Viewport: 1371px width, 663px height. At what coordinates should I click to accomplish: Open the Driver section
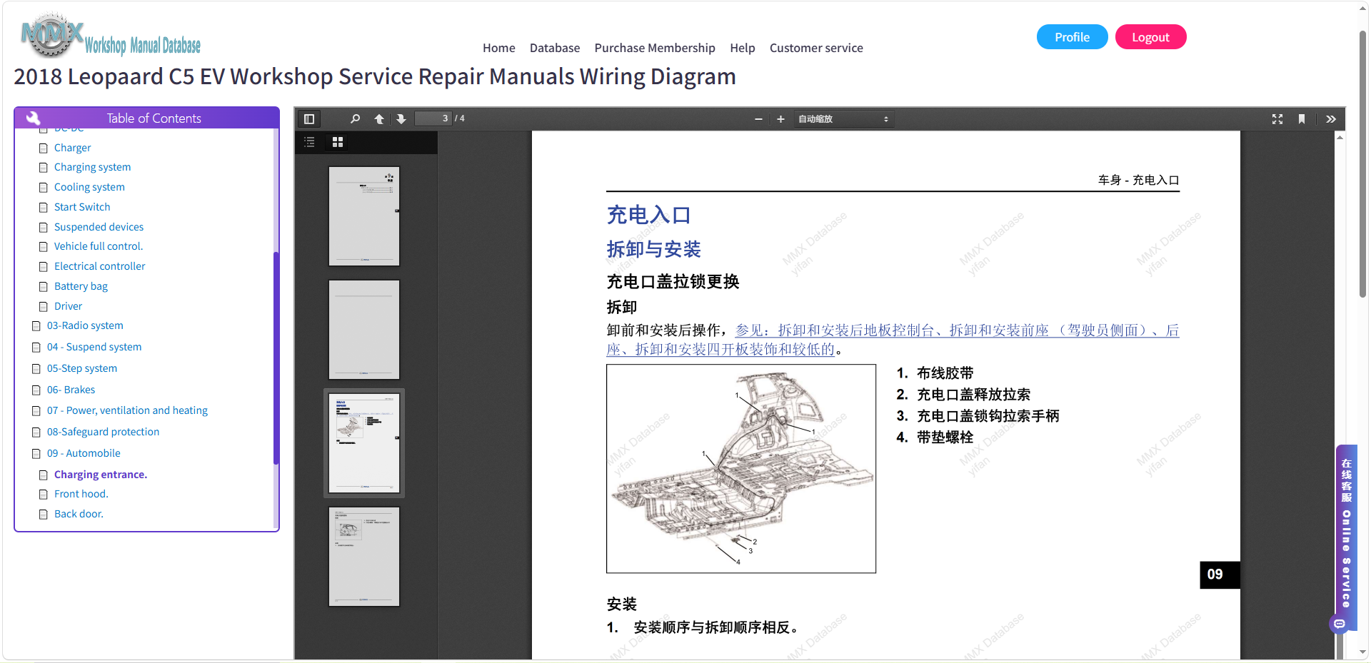(68, 306)
